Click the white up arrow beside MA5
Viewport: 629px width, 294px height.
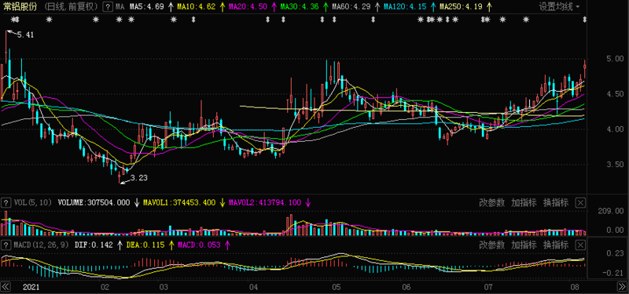171,7
